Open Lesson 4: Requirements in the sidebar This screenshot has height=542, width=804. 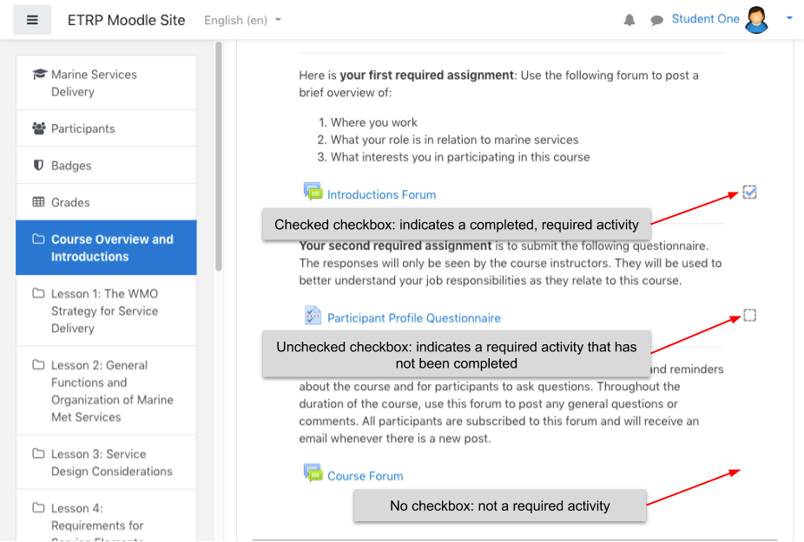pyautogui.click(x=106, y=516)
